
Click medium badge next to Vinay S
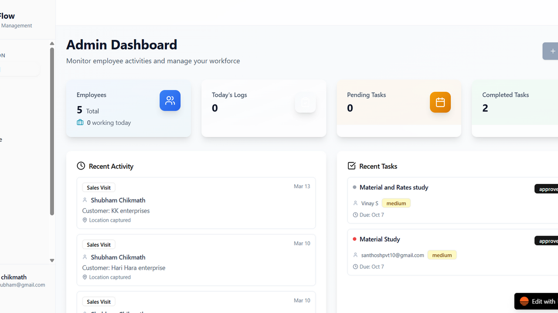pyautogui.click(x=396, y=203)
